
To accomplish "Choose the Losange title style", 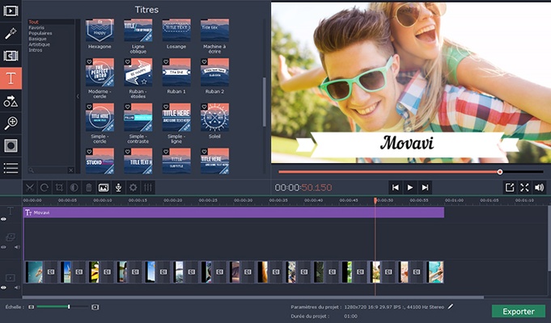I will 176,31.
